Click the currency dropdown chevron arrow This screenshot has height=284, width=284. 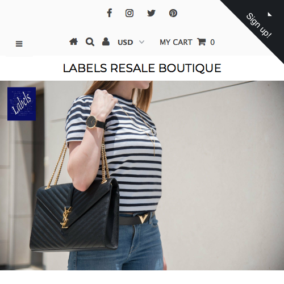pyautogui.click(x=141, y=42)
